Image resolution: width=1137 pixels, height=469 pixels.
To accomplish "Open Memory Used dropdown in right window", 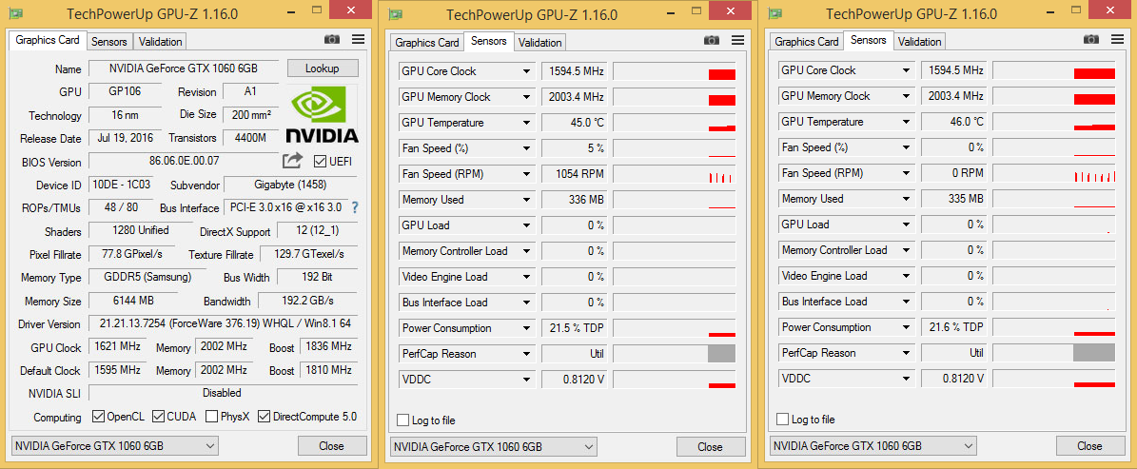I will 907,199.
